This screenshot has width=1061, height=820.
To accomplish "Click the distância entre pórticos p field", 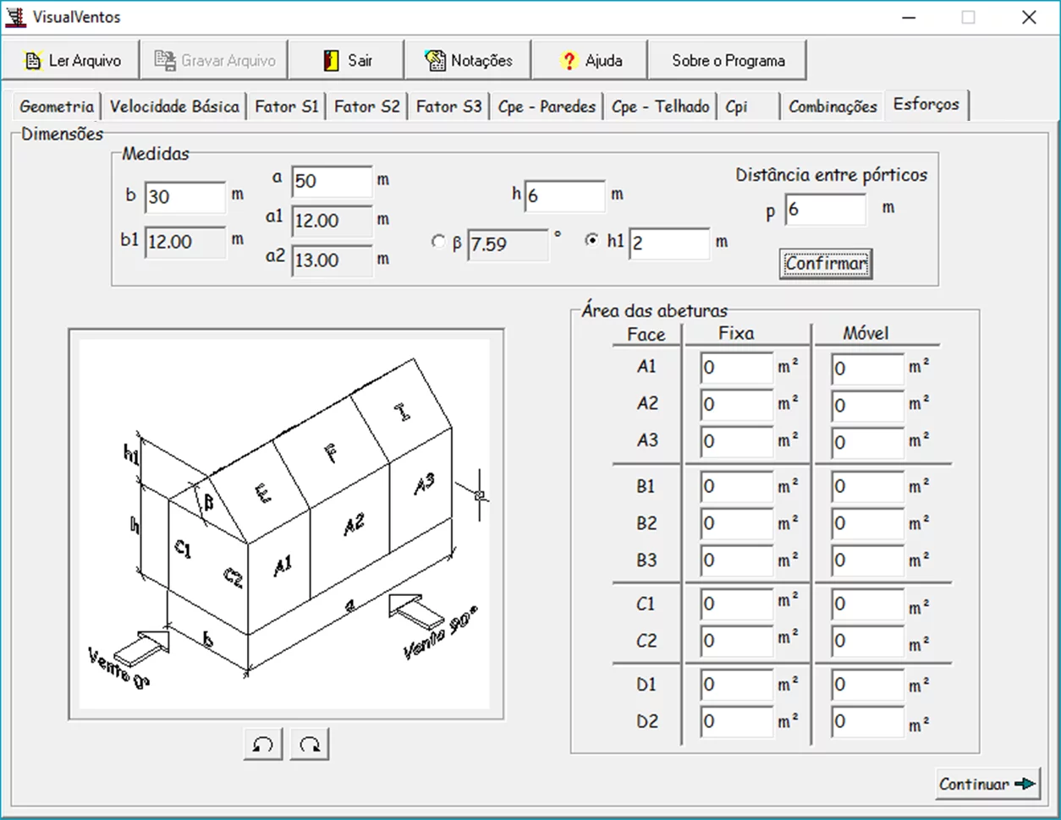I will pos(826,210).
